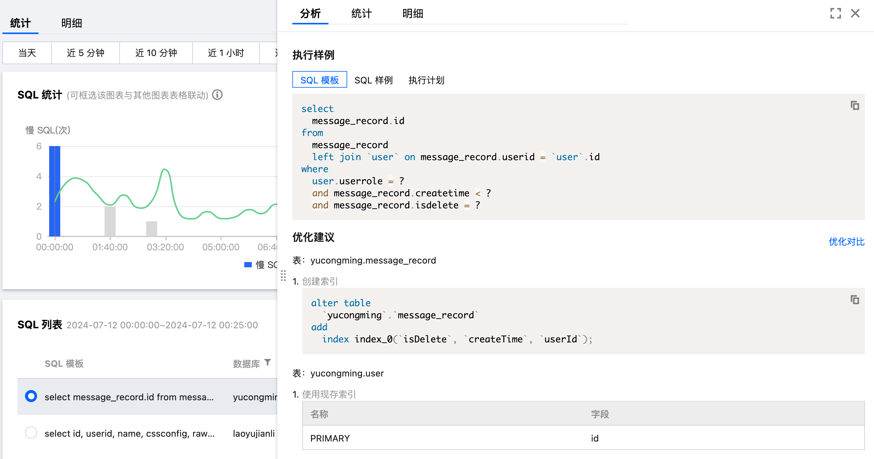
Task: Switch to the SQL 样例 tab
Action: [373, 80]
